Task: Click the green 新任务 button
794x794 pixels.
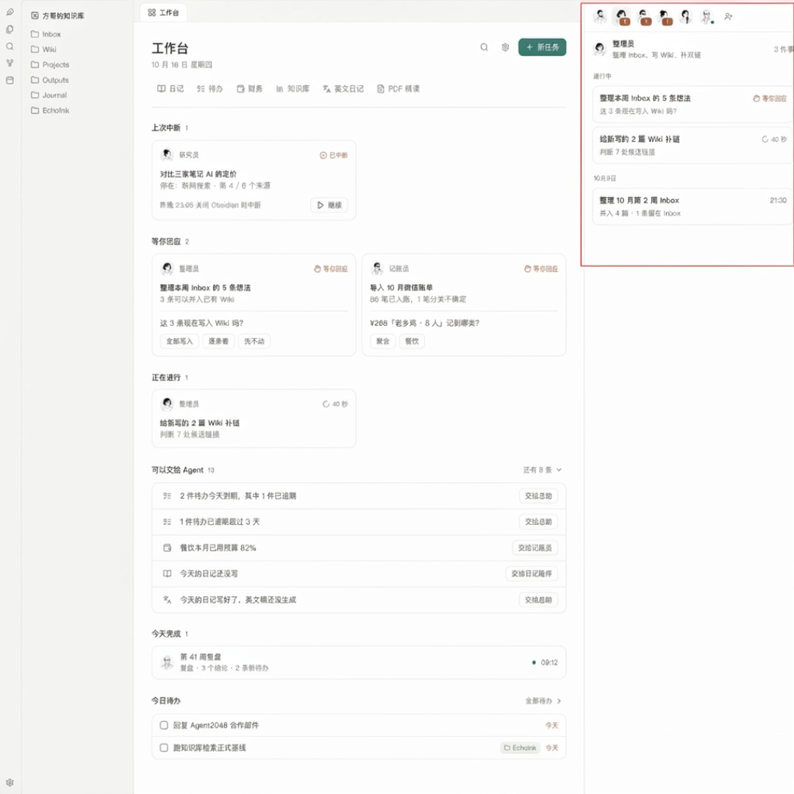Action: pyautogui.click(x=542, y=47)
